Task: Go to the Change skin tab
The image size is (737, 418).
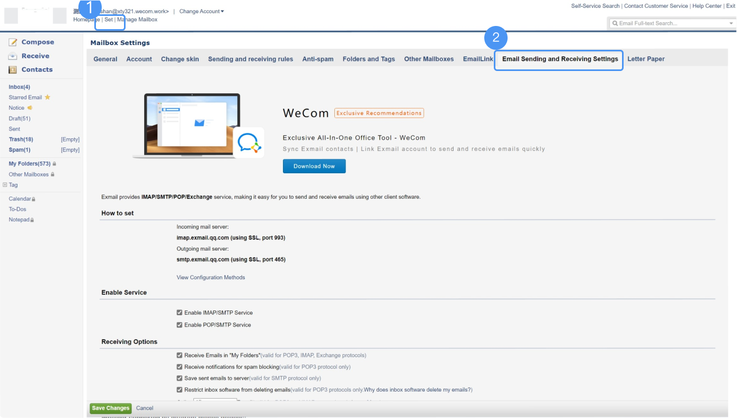Action: (180, 59)
